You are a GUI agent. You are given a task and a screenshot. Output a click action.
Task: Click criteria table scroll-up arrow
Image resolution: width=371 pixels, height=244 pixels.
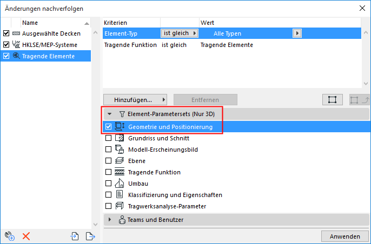click(366, 32)
